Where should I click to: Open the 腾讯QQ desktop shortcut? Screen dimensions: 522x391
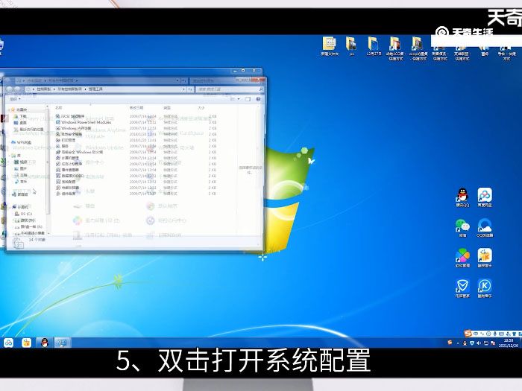[462, 197]
